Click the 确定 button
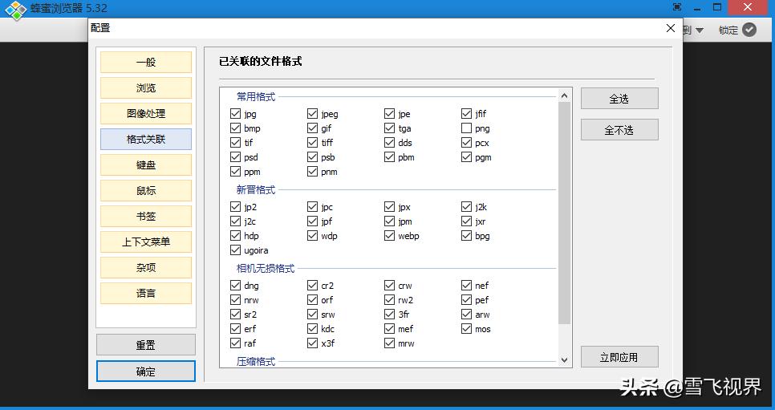Viewport: 775px width, 410px height. point(146,371)
